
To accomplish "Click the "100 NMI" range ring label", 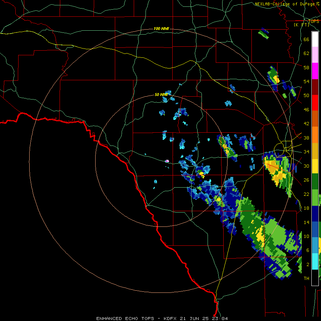I will click(161, 29).
